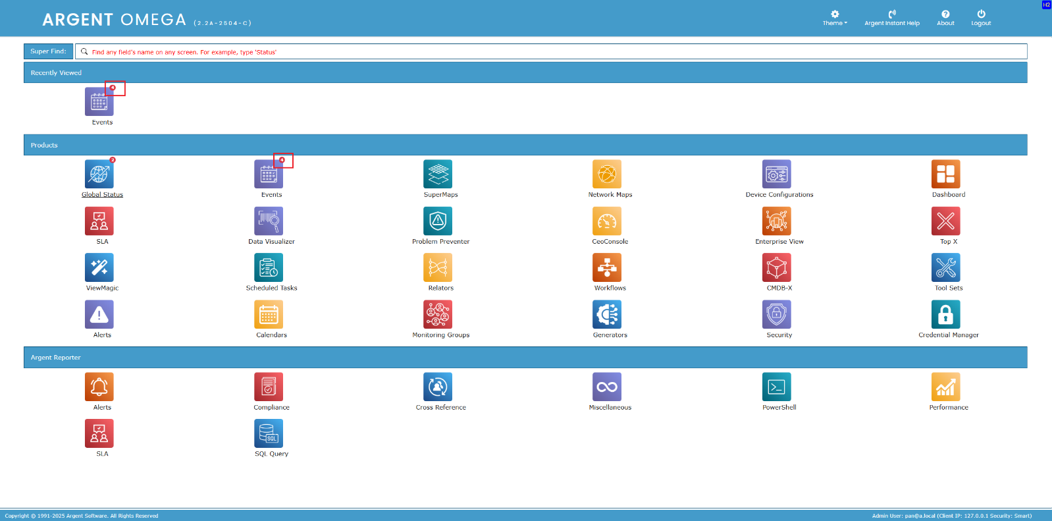Open the Credential Manager icon

tap(945, 315)
